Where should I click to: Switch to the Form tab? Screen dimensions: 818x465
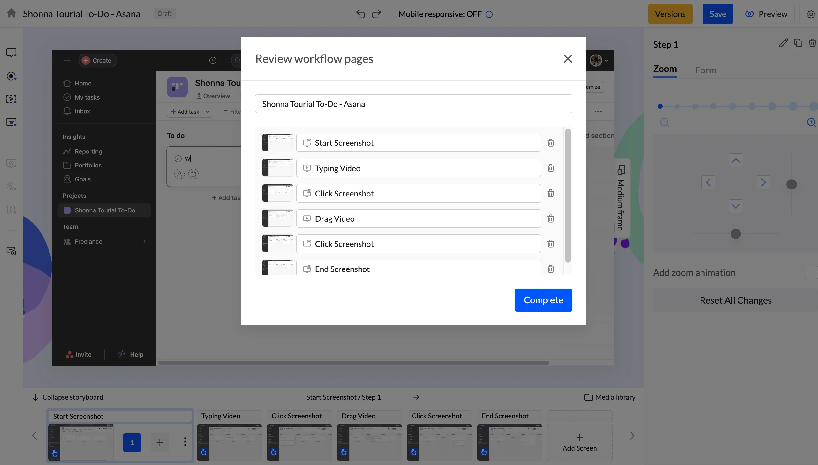point(706,70)
